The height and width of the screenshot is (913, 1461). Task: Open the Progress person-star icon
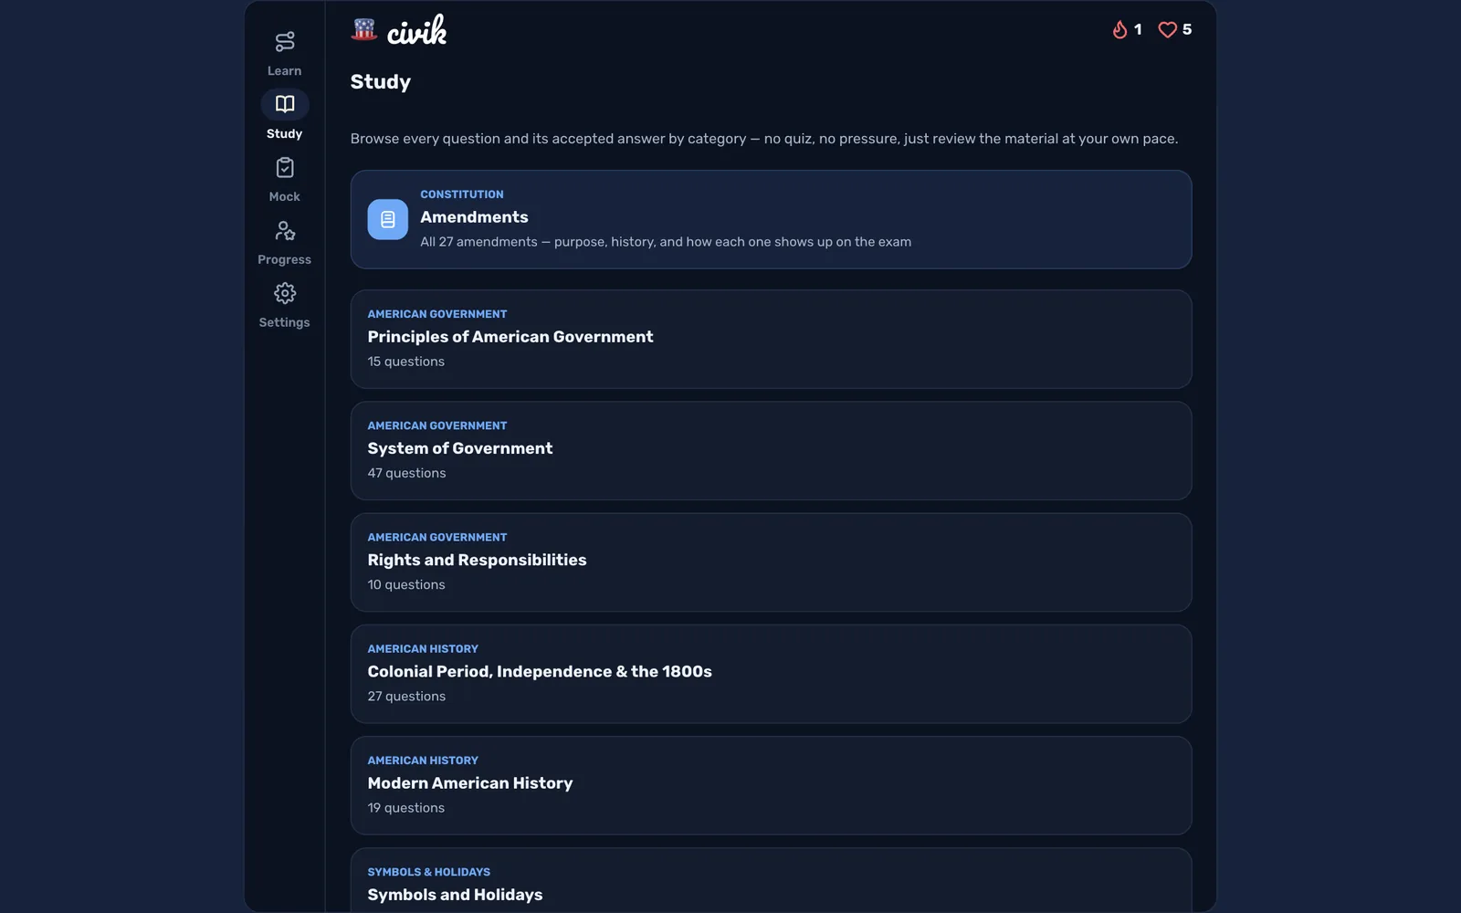pyautogui.click(x=284, y=230)
